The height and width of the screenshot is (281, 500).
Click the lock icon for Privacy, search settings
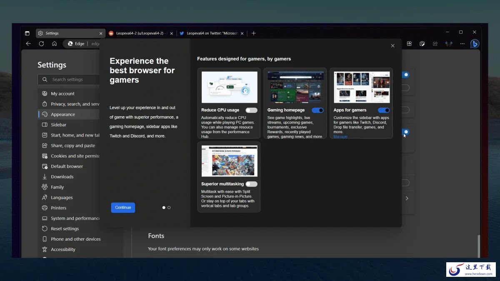pos(45,104)
